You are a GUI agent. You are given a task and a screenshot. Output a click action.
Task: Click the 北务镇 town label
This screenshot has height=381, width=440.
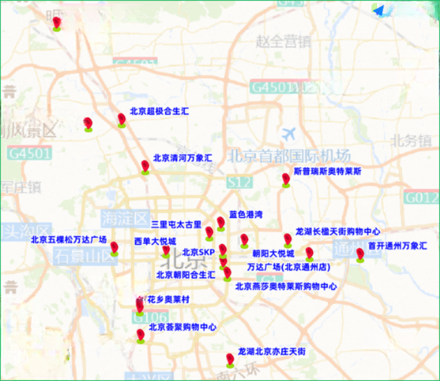(x=411, y=141)
